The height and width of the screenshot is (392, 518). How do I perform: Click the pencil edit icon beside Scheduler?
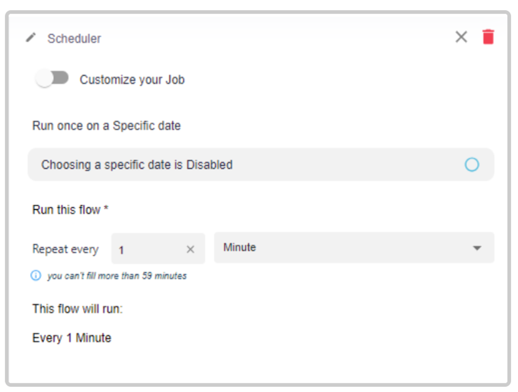pyautogui.click(x=31, y=38)
